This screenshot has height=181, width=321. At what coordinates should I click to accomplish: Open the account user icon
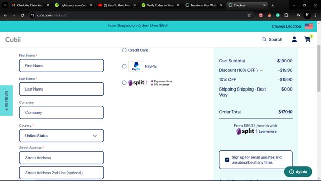click(x=294, y=39)
